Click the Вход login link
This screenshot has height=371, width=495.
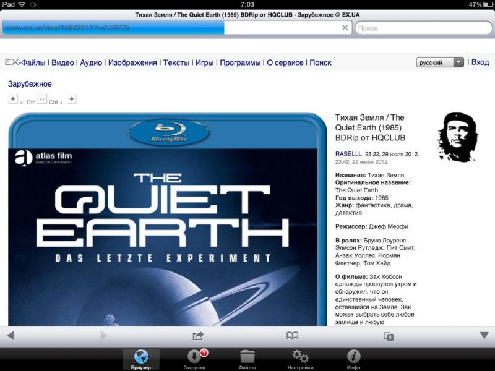click(x=480, y=62)
